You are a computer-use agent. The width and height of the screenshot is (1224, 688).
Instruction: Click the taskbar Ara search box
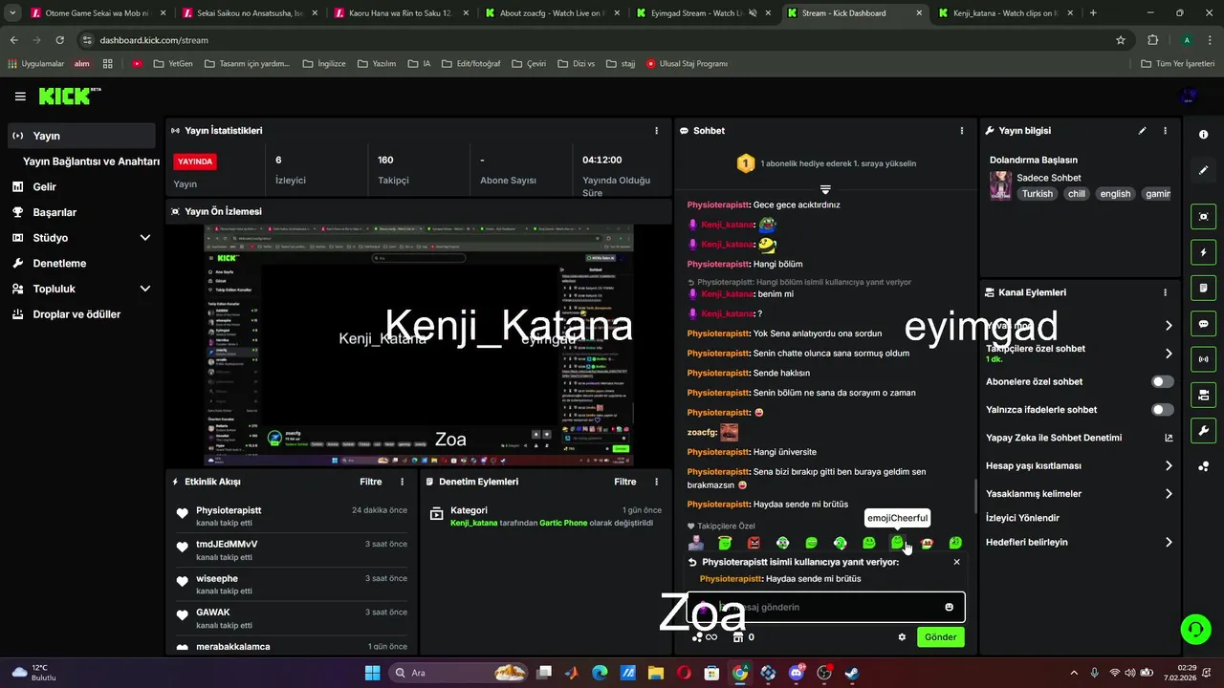[x=458, y=673]
